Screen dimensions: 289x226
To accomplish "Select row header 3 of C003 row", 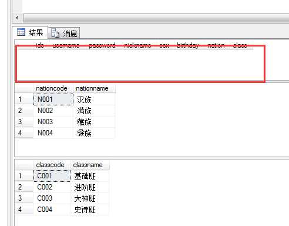I will point(24,198).
